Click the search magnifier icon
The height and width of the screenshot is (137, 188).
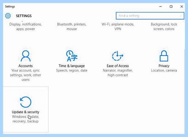pos(181,16)
